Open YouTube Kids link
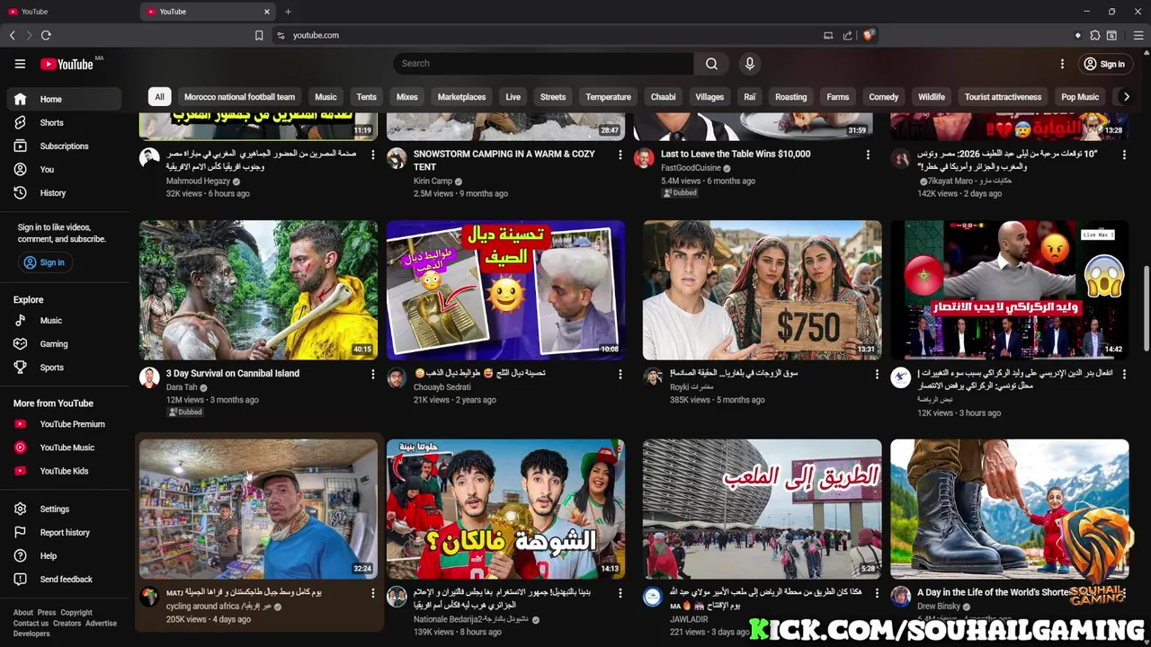The width and height of the screenshot is (1151, 647). [64, 470]
